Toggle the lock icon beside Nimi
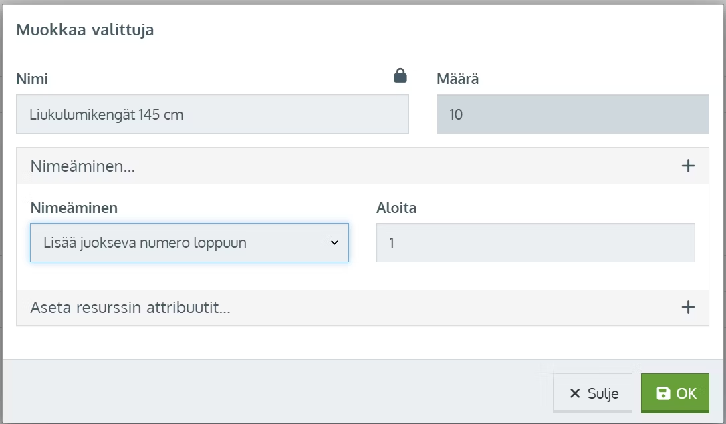726x424 pixels. click(x=400, y=75)
